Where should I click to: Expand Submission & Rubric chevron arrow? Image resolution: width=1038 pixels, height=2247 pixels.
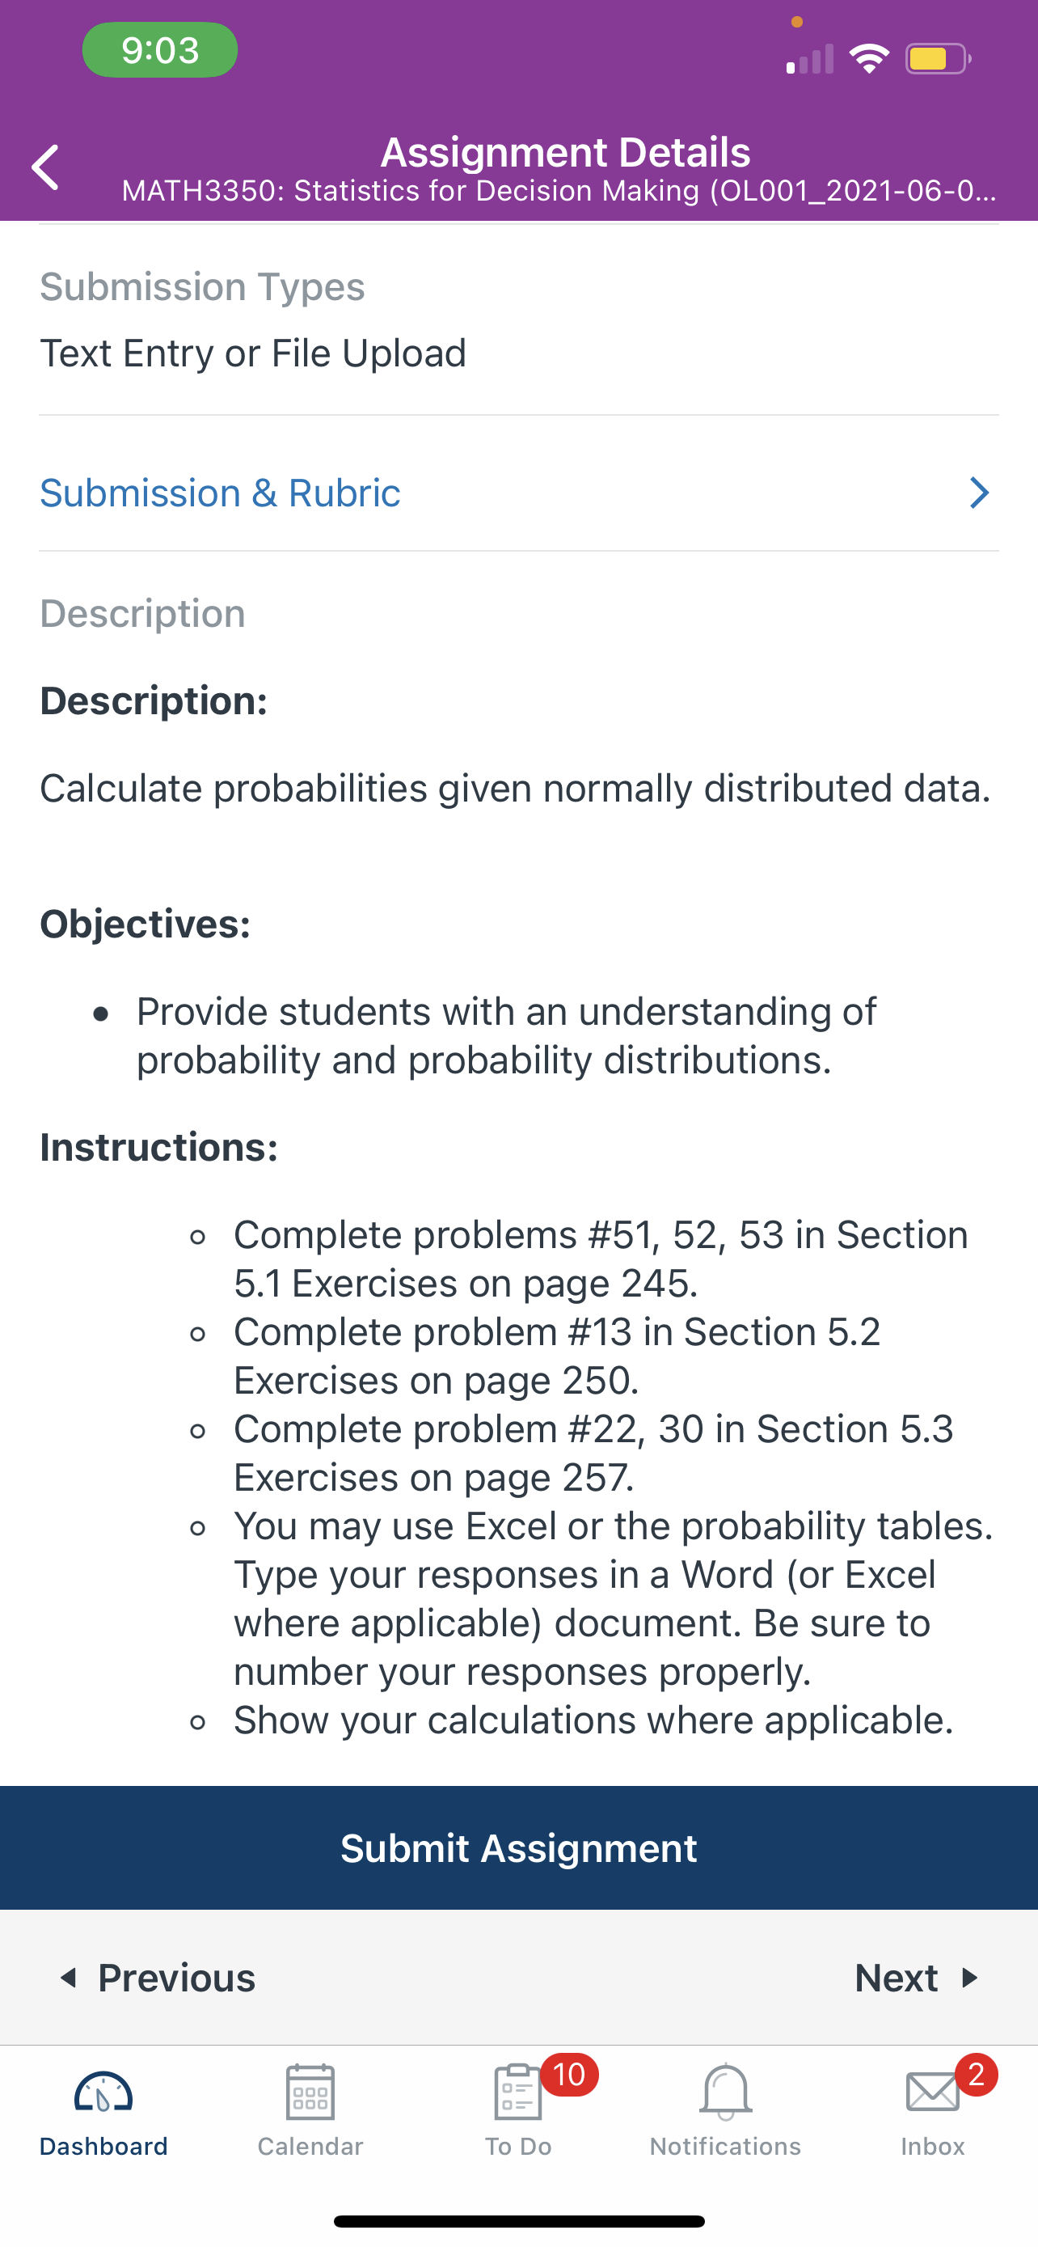coord(980,493)
